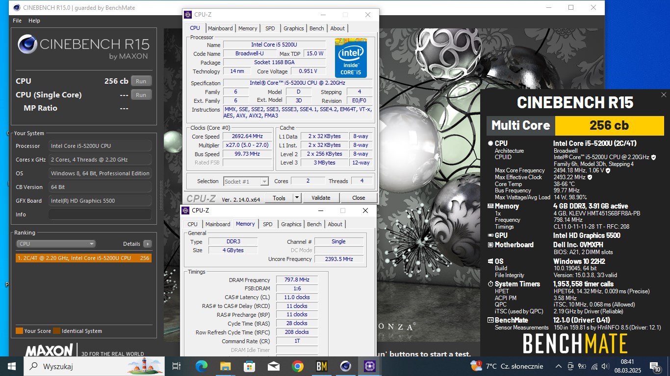Click the CPU section icon in BenchMate panel
Screen dimensions: 670x376
[x=490, y=143]
